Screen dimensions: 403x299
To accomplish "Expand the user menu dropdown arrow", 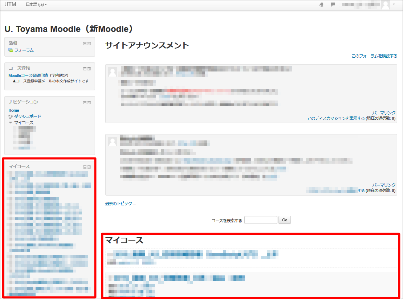I will click(x=394, y=4).
